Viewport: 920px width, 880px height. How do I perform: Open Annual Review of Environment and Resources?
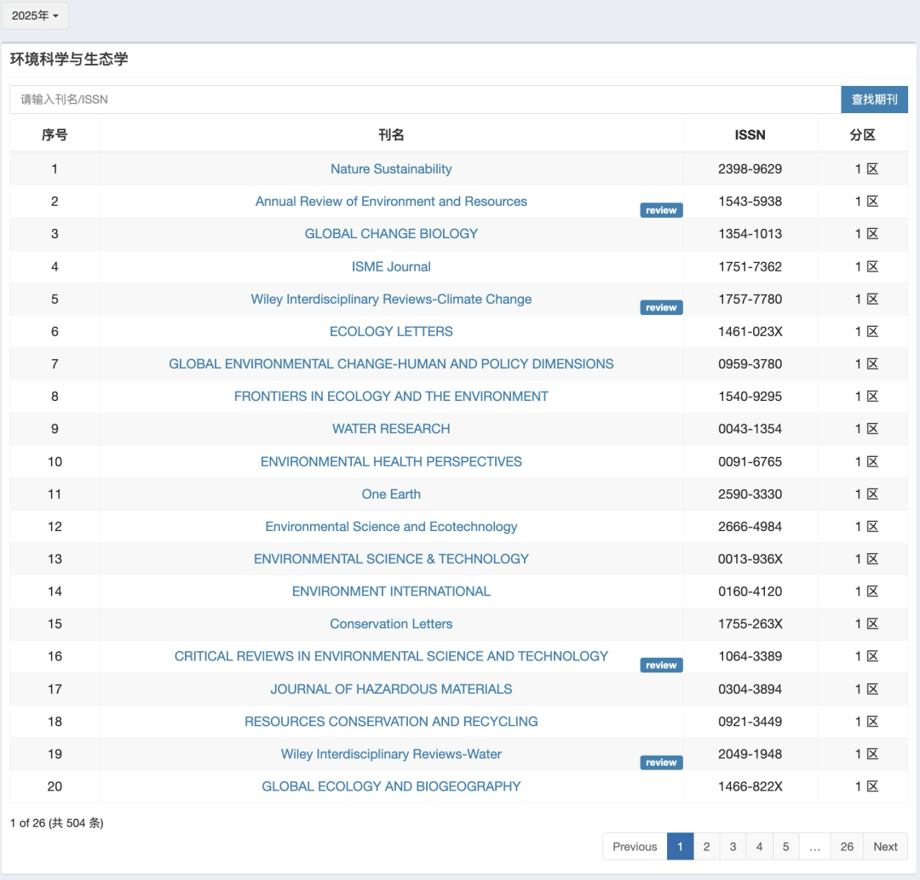pyautogui.click(x=391, y=201)
